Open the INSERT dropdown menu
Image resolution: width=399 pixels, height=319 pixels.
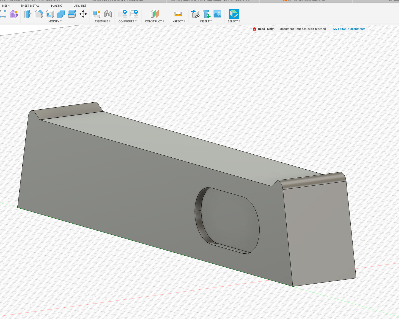coord(206,21)
